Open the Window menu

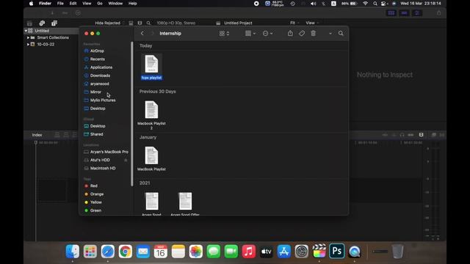[x=115, y=4]
